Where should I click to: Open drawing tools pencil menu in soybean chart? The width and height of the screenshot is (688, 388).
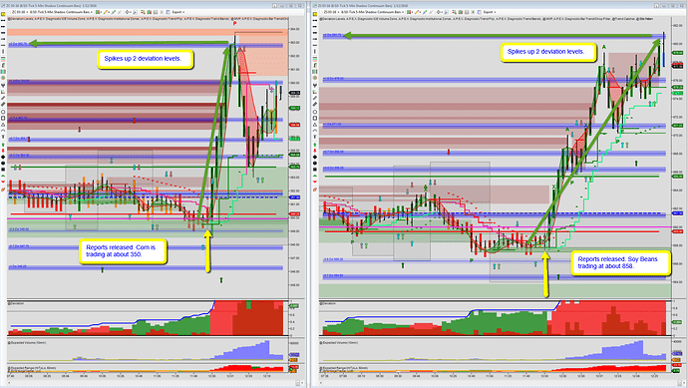point(418,12)
